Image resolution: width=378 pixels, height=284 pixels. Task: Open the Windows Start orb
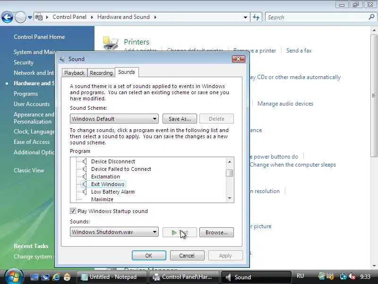(14, 276)
